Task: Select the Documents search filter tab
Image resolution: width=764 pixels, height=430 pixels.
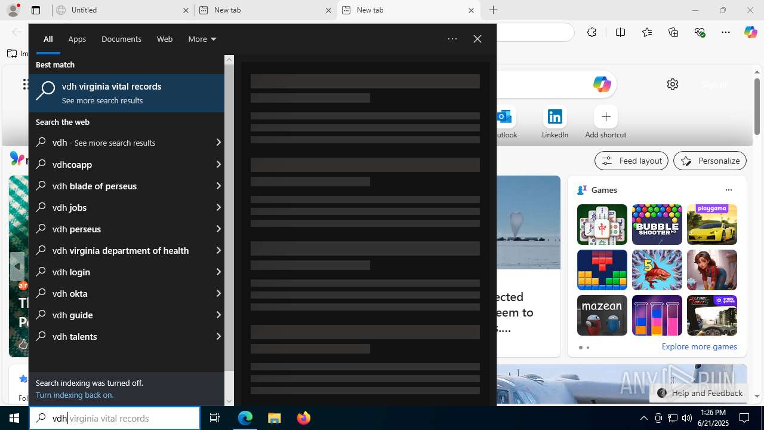Action: 121,39
